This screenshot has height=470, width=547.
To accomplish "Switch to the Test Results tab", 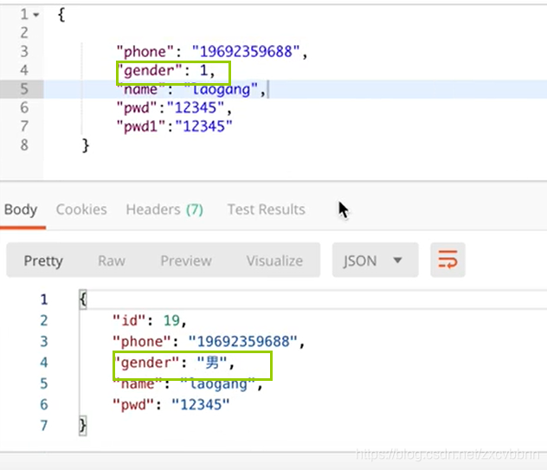I will pos(267,209).
